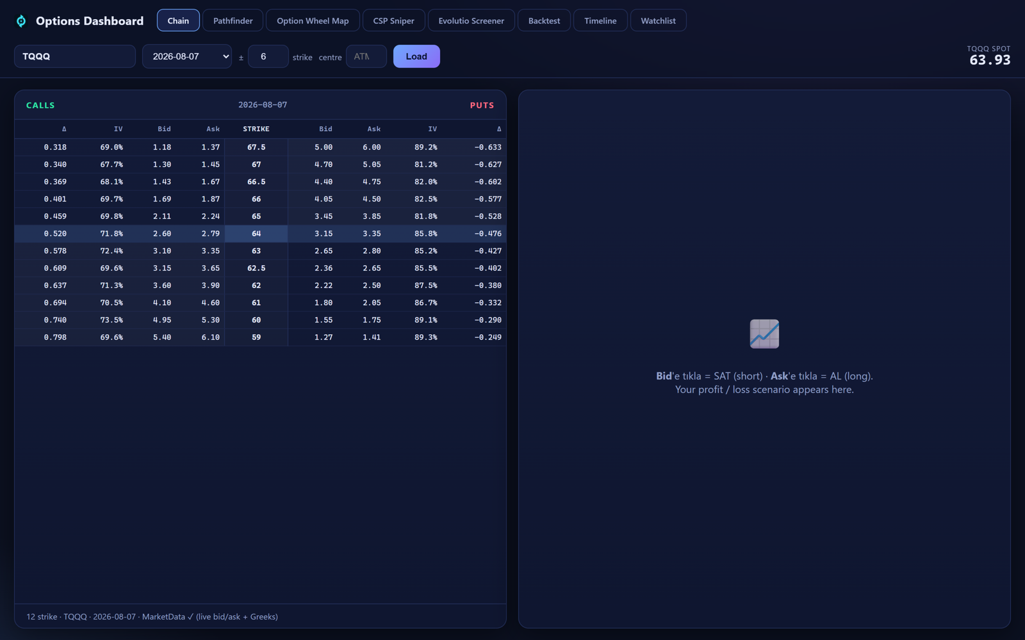
Task: Click put bid 3.45 at strike 65
Action: point(324,216)
